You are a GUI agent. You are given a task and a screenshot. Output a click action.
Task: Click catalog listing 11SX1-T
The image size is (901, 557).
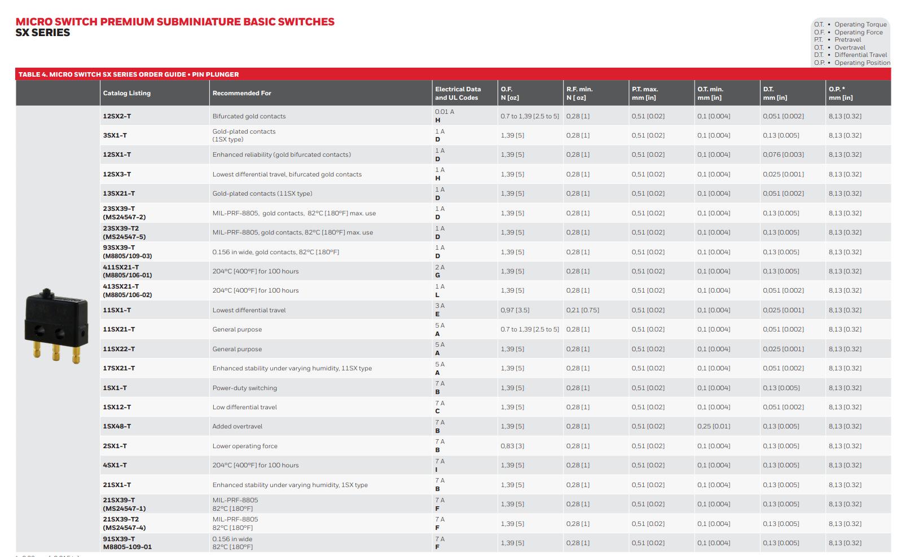coord(117,310)
